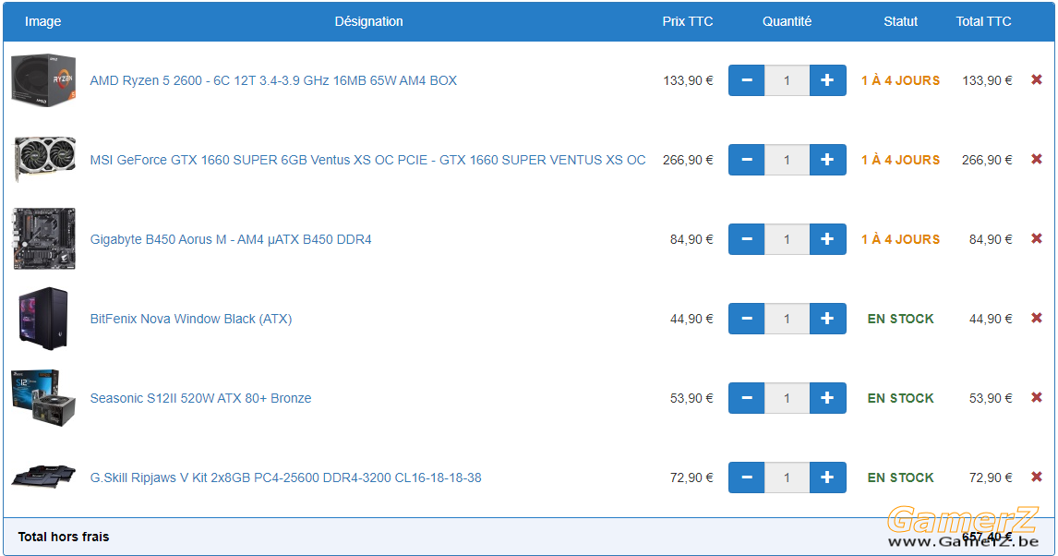Open the Seasonic S12II 520W product link
1058x556 pixels.
(200, 398)
